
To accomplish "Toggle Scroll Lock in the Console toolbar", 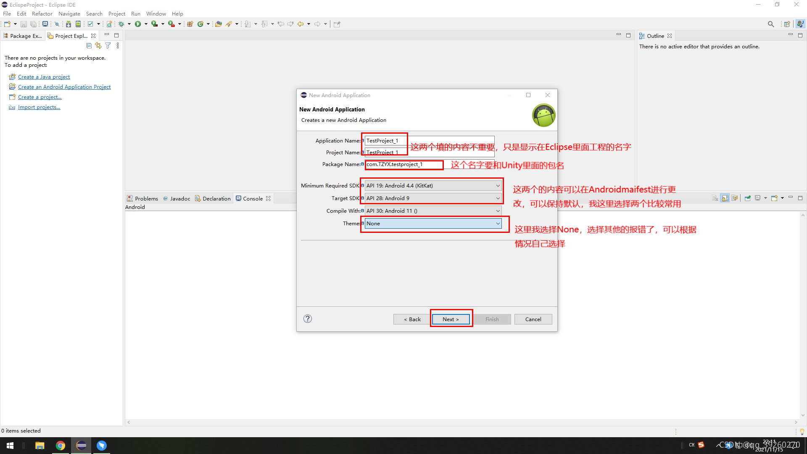I will coord(725,198).
